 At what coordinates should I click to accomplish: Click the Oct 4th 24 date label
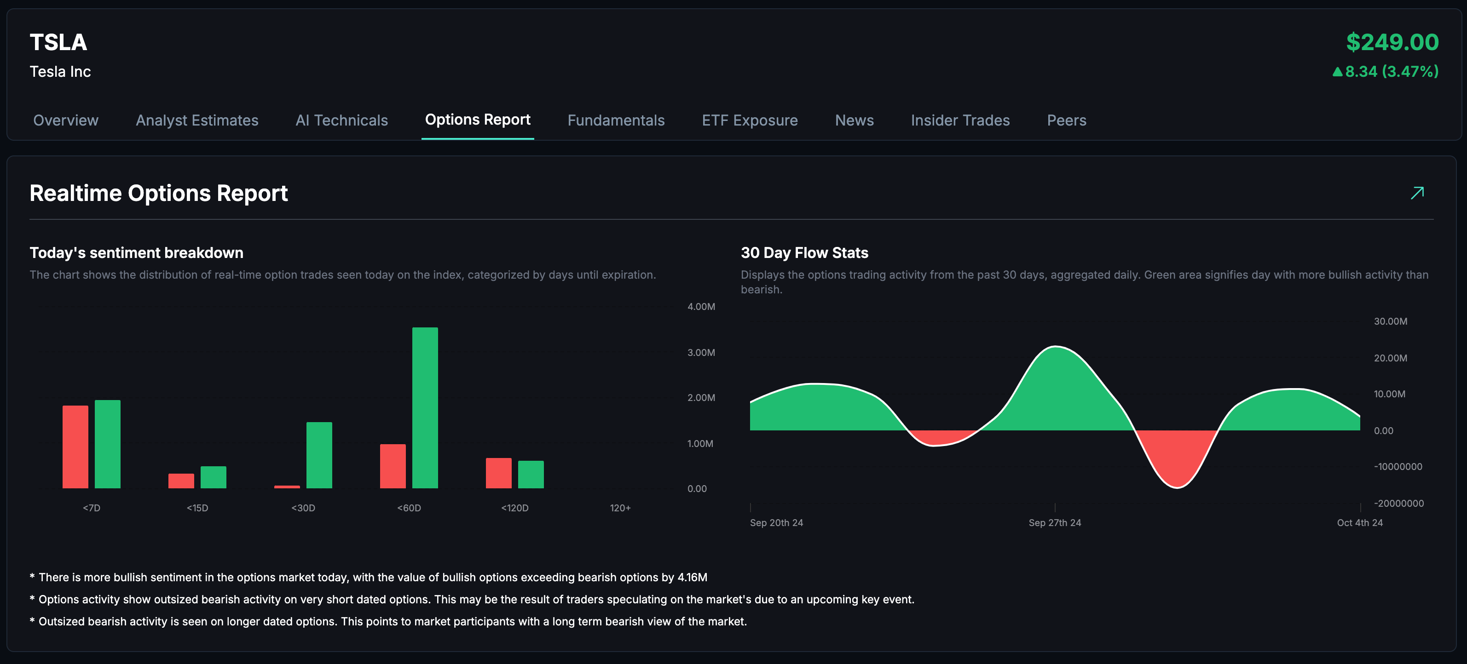[x=1360, y=523]
